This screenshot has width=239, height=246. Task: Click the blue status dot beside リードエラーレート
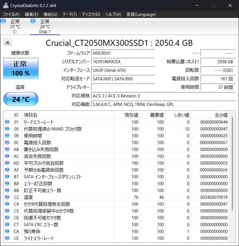click(x=7, y=122)
